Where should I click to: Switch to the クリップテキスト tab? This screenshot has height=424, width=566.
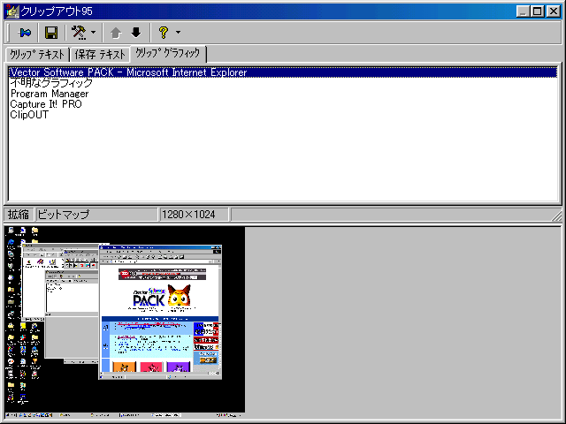coord(37,55)
